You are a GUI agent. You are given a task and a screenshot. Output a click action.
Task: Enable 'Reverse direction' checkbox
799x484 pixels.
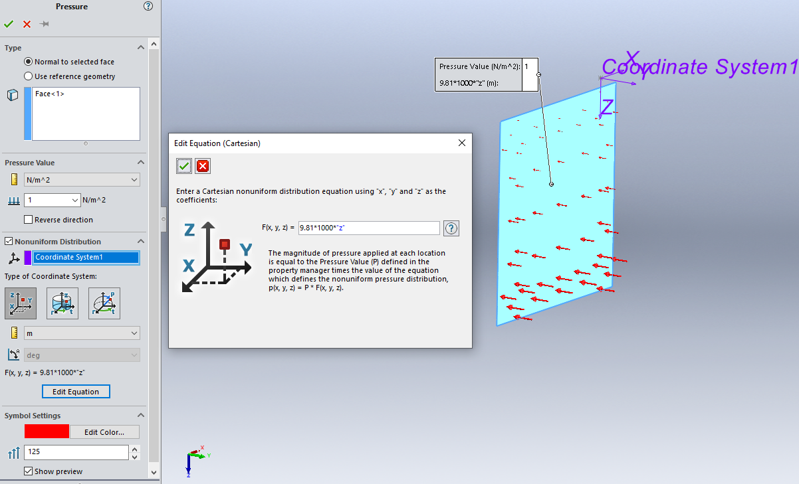[29, 220]
